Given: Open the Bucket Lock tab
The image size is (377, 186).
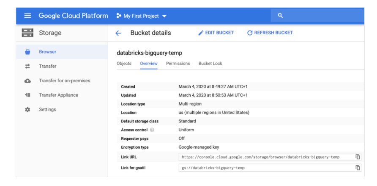Looking at the screenshot, I should 210,64.
